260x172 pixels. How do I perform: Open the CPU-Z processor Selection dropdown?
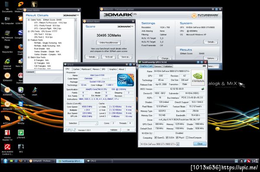(88, 123)
